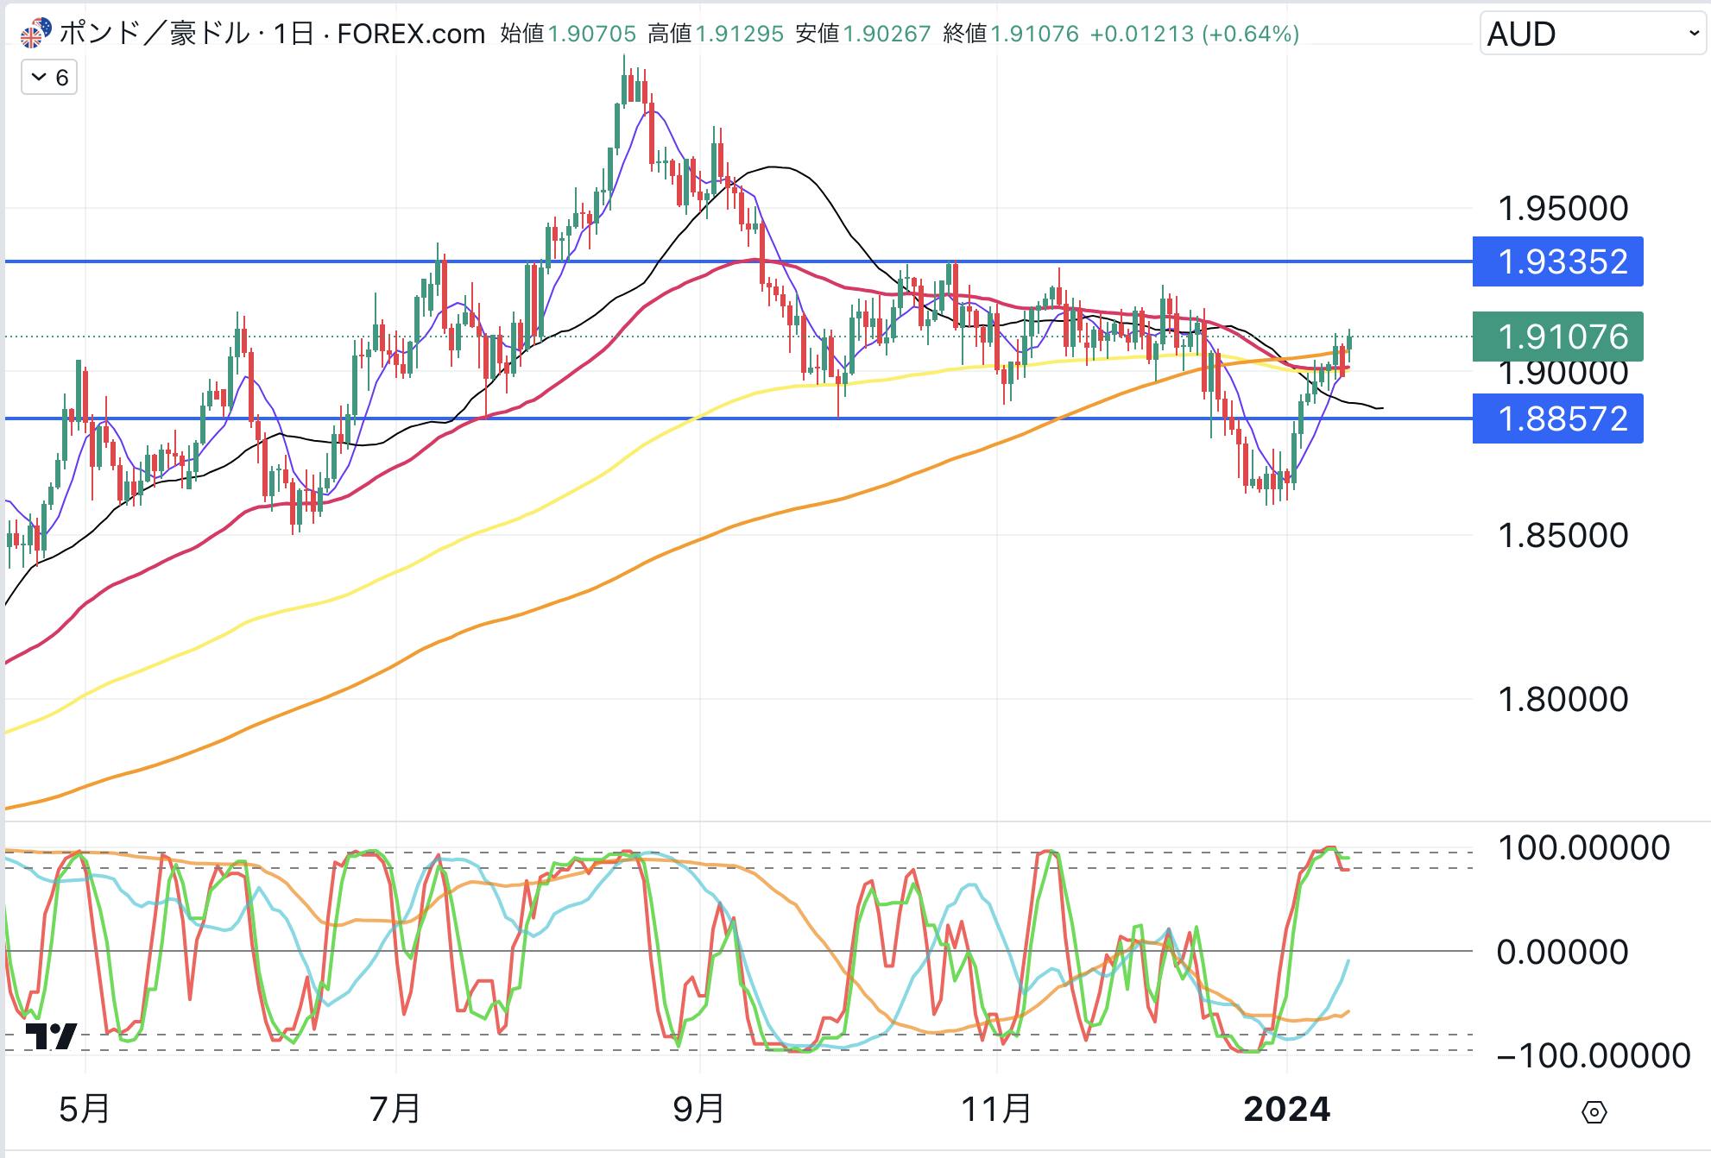Expand the 6 indicators legend chevron

39,78
